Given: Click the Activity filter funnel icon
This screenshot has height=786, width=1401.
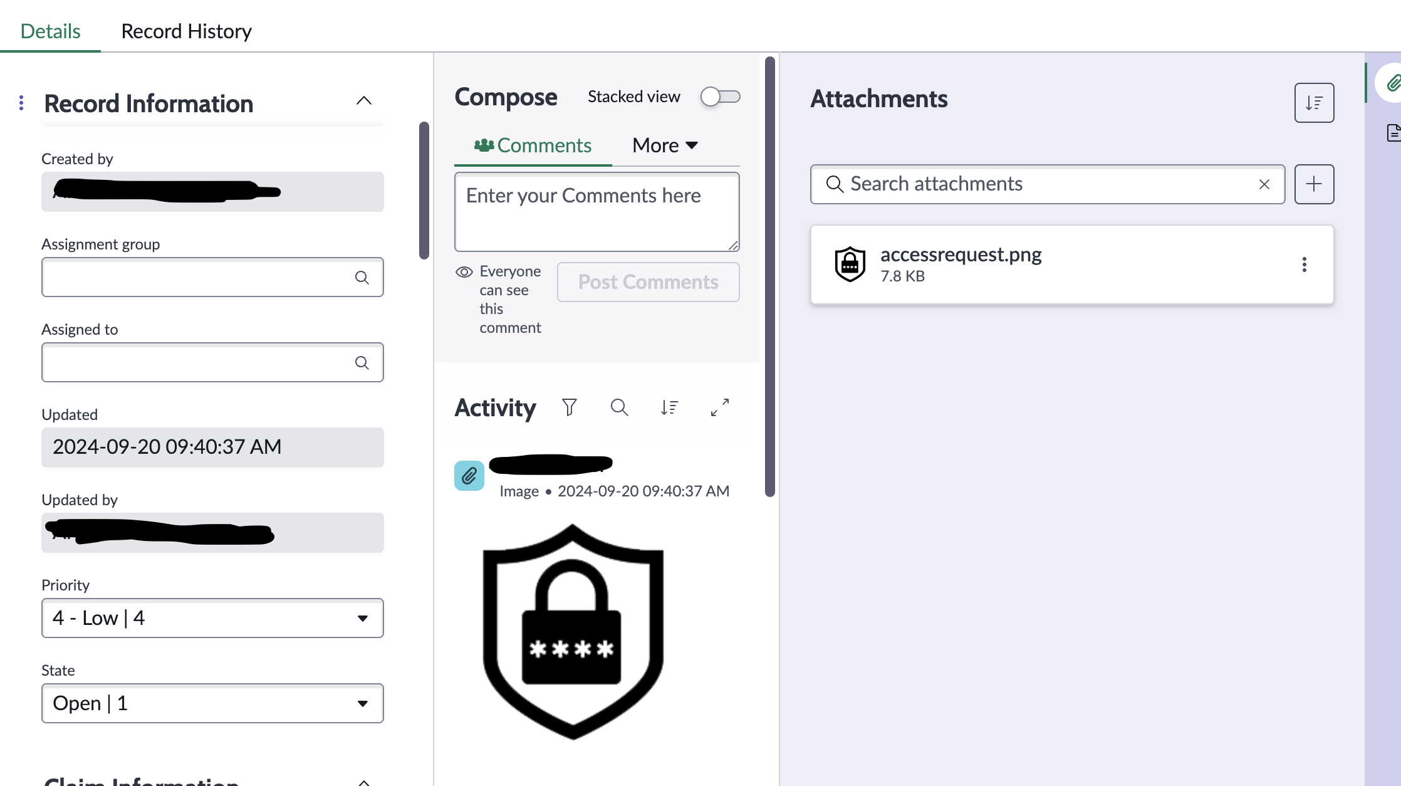Looking at the screenshot, I should click(x=569, y=407).
